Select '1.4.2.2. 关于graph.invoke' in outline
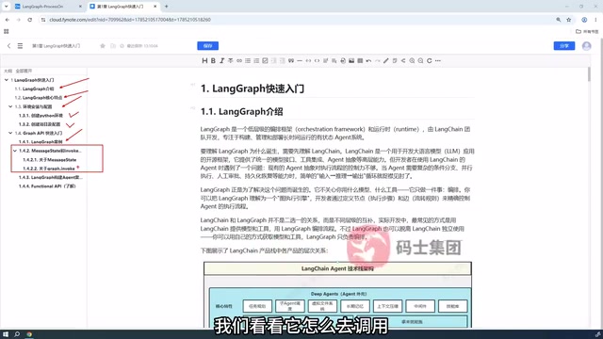 pos(49,169)
